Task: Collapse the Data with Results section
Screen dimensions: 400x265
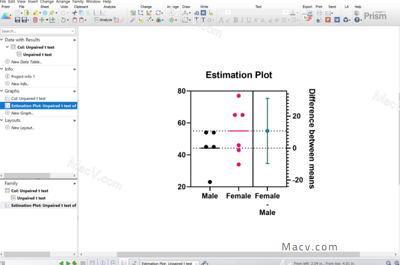Action: tap(2, 40)
